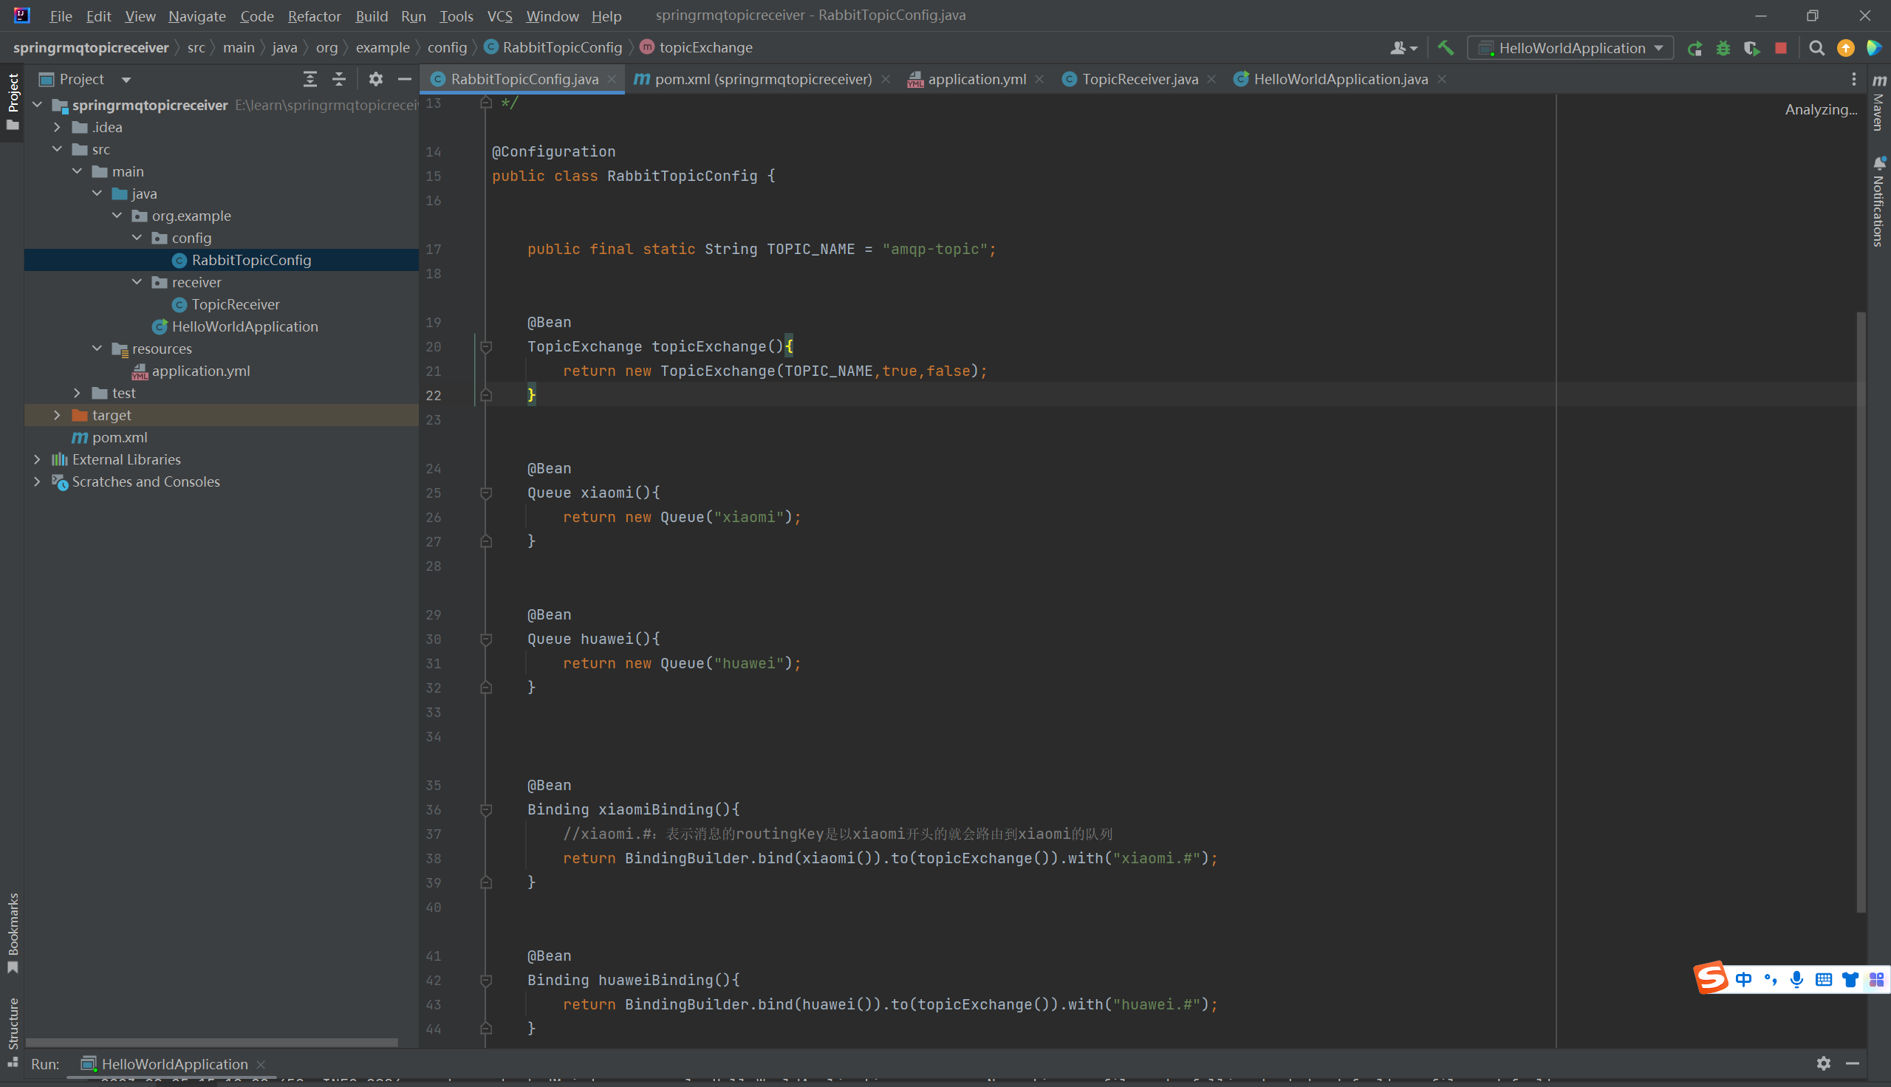Open the Maven tool window
Viewport: 1891px width, 1087px height.
(1879, 103)
